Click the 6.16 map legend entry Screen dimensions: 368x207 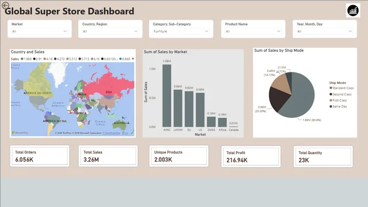click(x=95, y=59)
